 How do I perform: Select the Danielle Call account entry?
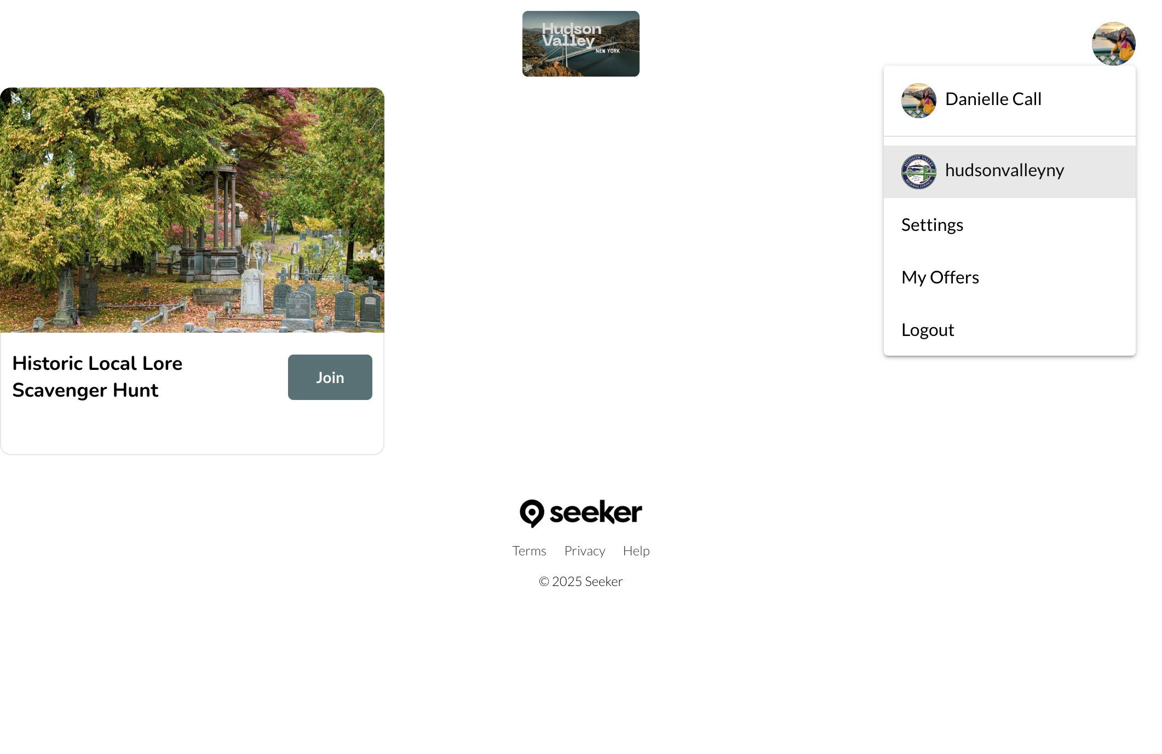(1009, 101)
